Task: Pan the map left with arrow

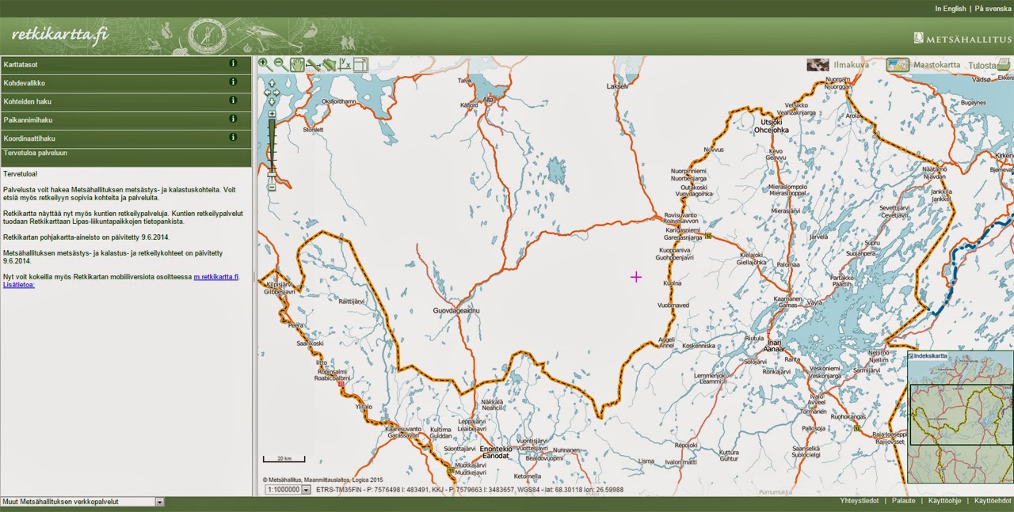Action: 267,93
